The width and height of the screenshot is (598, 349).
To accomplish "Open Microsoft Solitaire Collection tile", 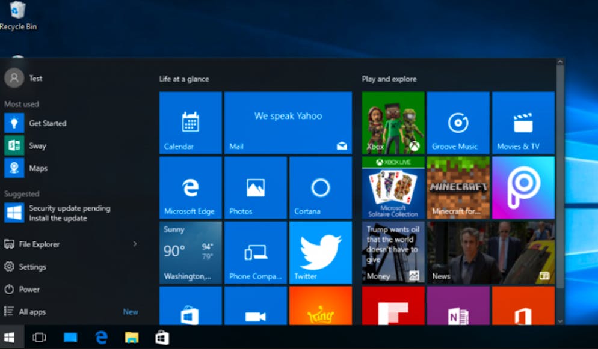I will [393, 187].
